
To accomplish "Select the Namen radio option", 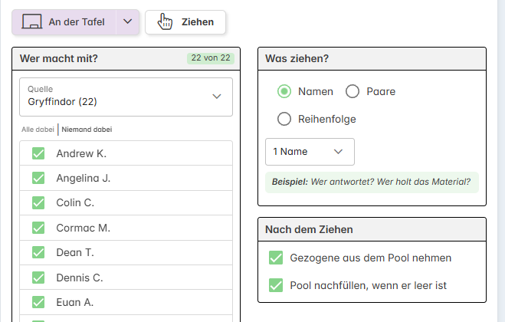I will (284, 91).
